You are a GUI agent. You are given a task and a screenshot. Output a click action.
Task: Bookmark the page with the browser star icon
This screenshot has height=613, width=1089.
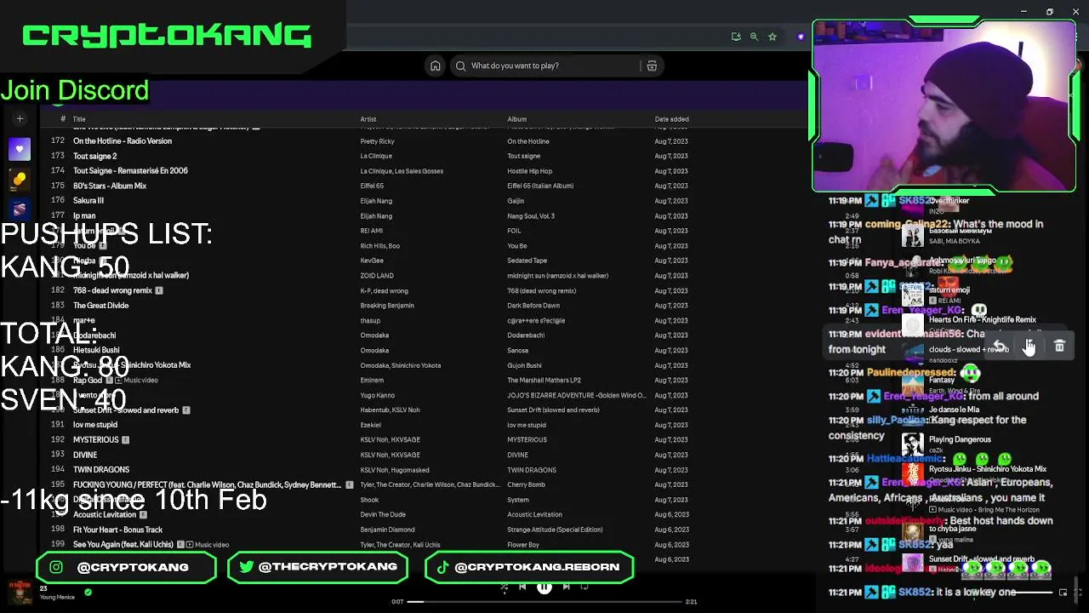tap(773, 37)
